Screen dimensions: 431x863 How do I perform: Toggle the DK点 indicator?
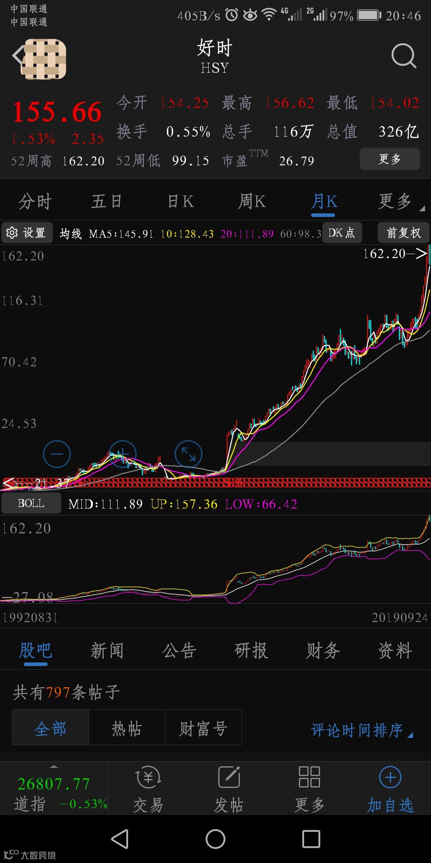(342, 233)
